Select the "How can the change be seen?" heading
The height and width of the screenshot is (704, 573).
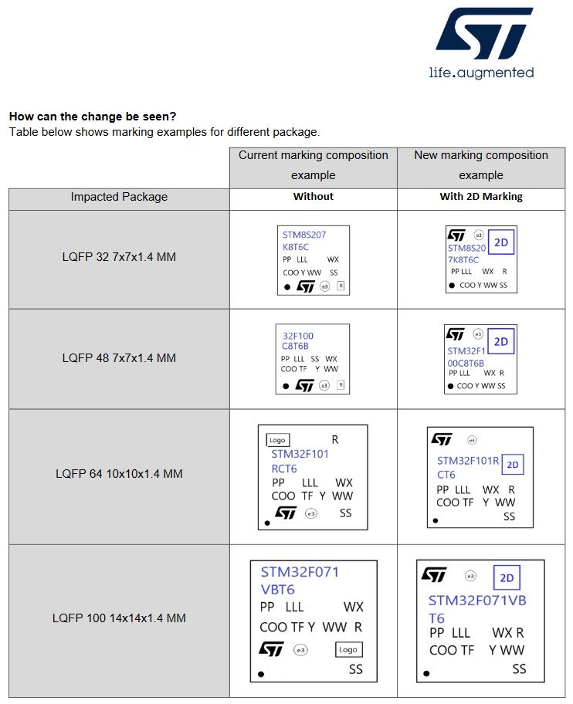click(x=93, y=117)
